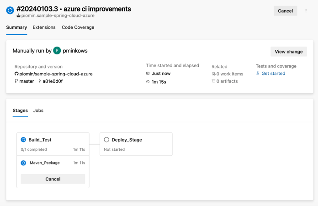
Task: Open the master branch link
Action: pyautogui.click(x=26, y=81)
